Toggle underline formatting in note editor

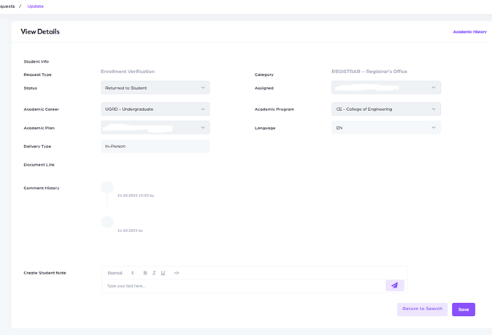(163, 273)
